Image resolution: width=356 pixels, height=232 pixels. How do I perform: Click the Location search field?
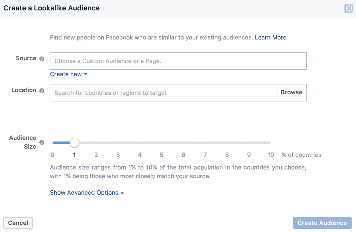[x=163, y=93]
